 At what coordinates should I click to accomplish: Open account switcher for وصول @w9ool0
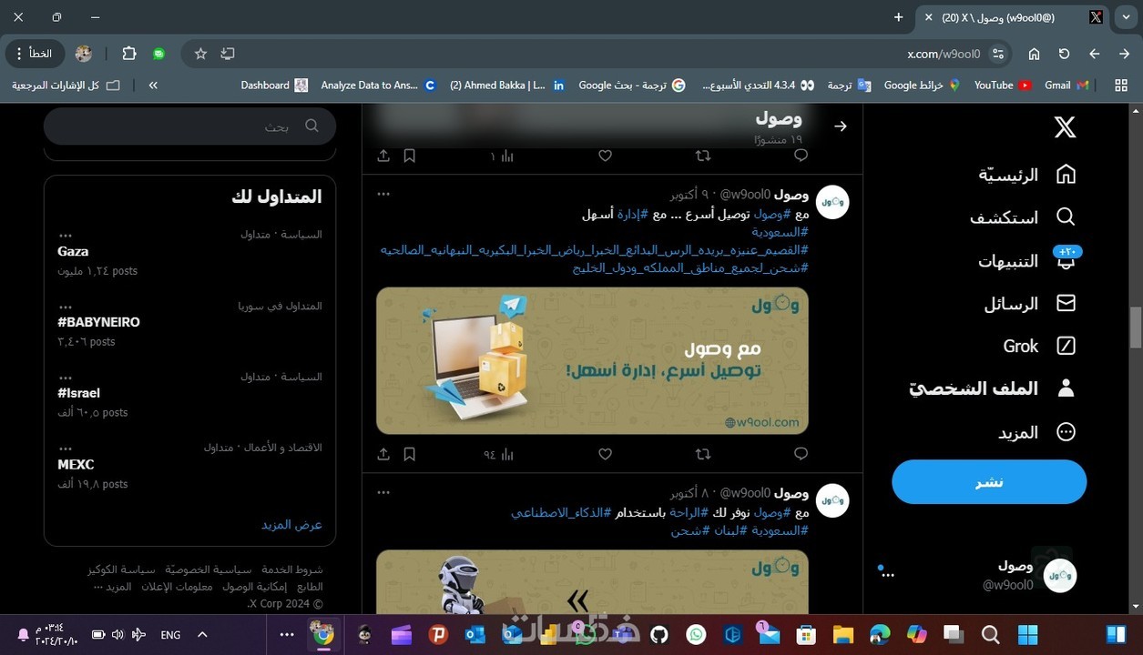coord(978,575)
